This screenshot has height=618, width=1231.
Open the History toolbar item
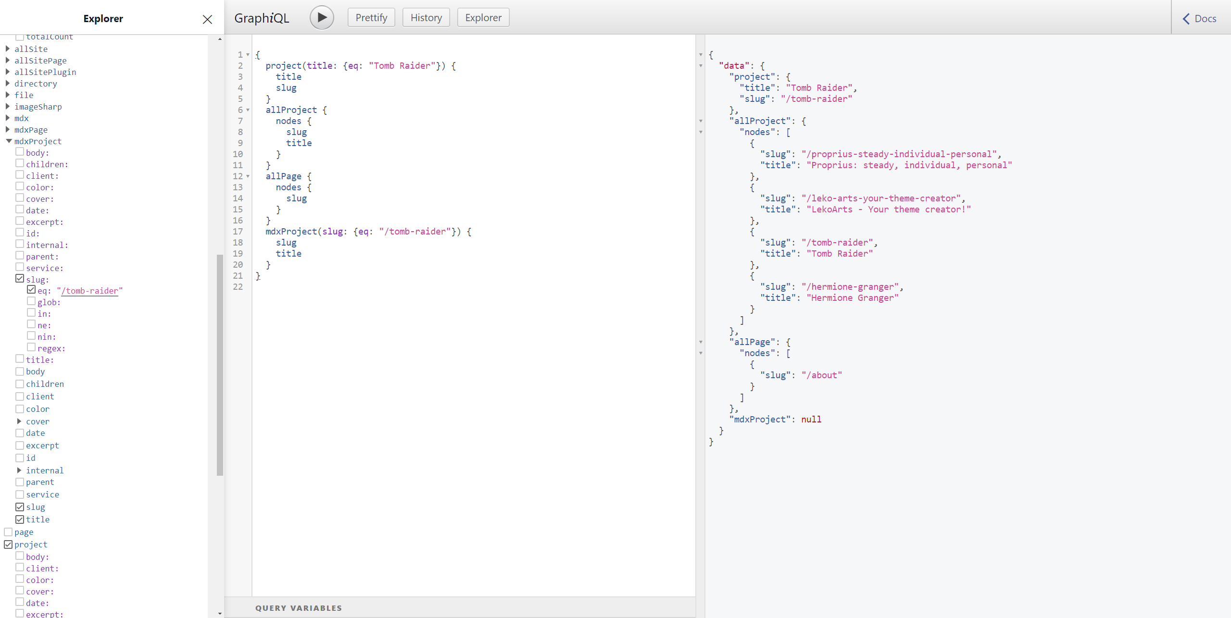[x=426, y=18]
